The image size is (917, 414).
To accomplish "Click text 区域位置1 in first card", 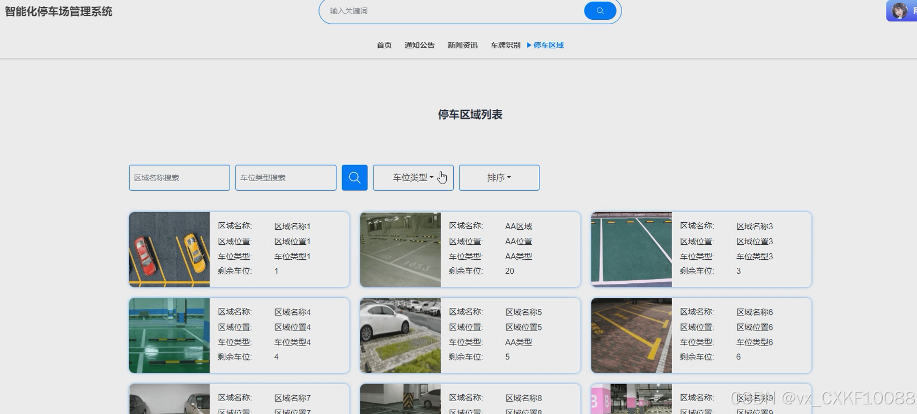I will (x=292, y=241).
